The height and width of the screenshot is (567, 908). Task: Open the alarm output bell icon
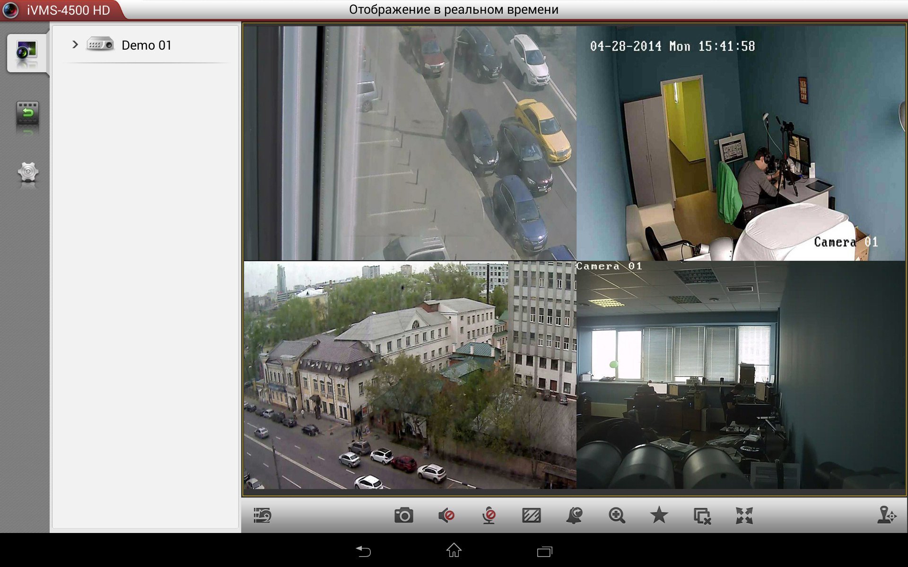pos(574,515)
